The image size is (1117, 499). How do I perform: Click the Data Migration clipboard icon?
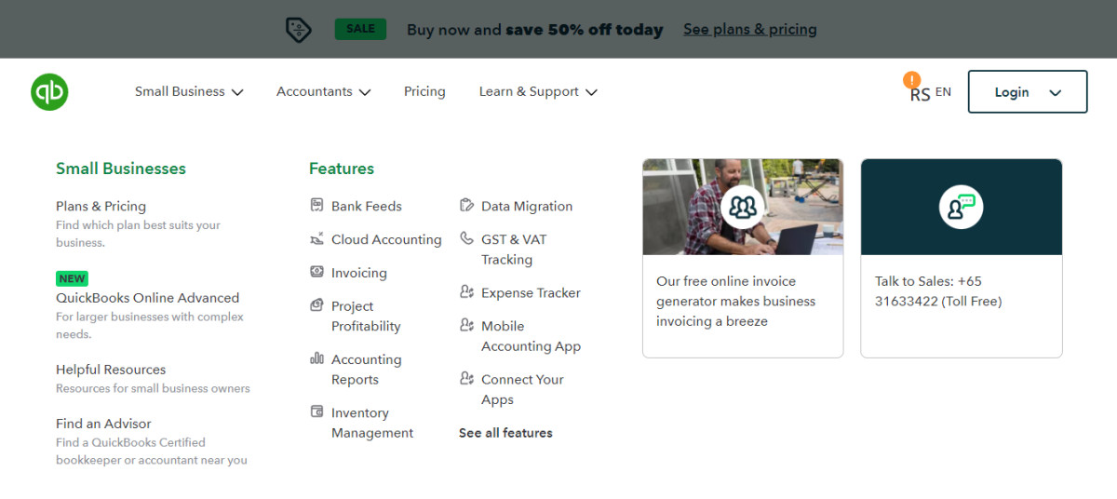click(466, 205)
